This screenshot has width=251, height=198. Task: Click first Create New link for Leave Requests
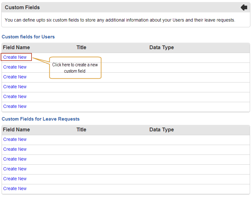point(15,139)
